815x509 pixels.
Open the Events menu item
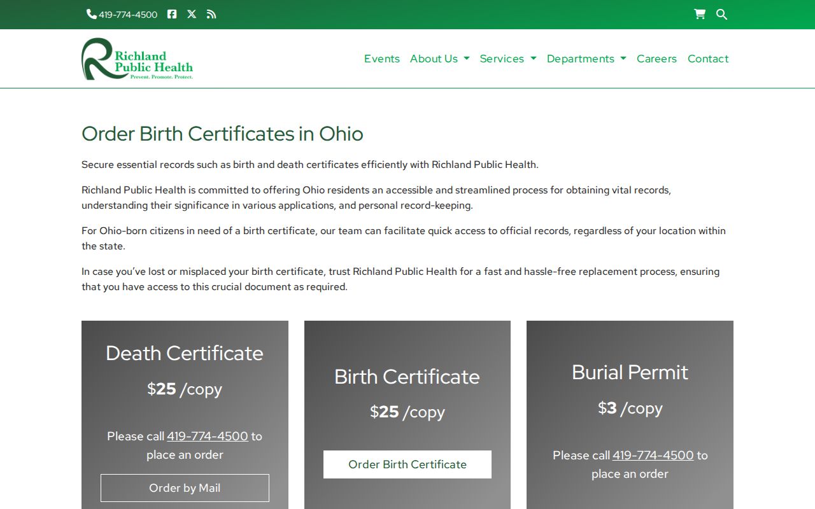point(382,59)
